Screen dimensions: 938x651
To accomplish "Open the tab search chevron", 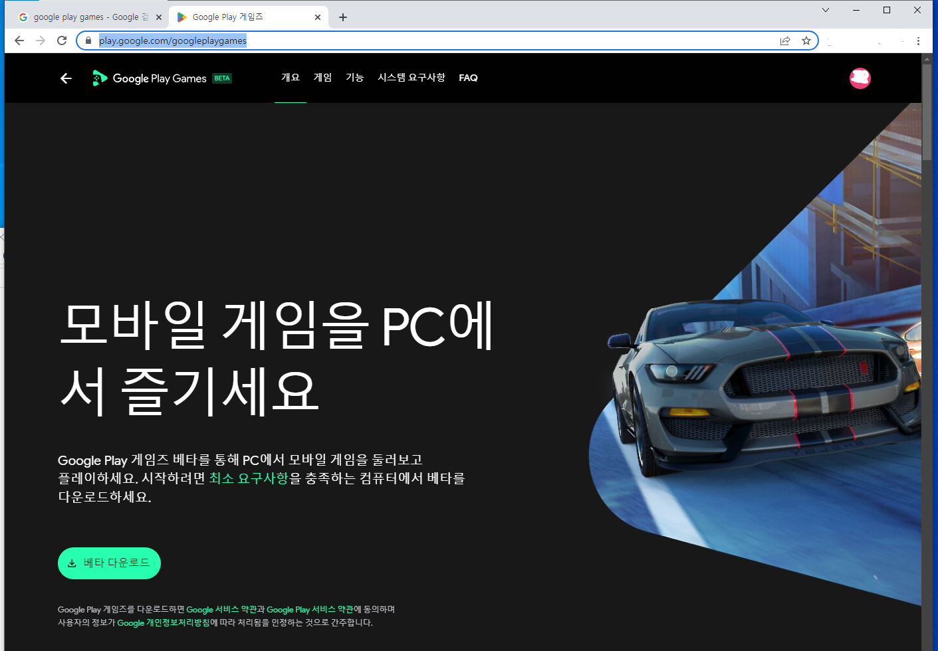I will coord(826,10).
